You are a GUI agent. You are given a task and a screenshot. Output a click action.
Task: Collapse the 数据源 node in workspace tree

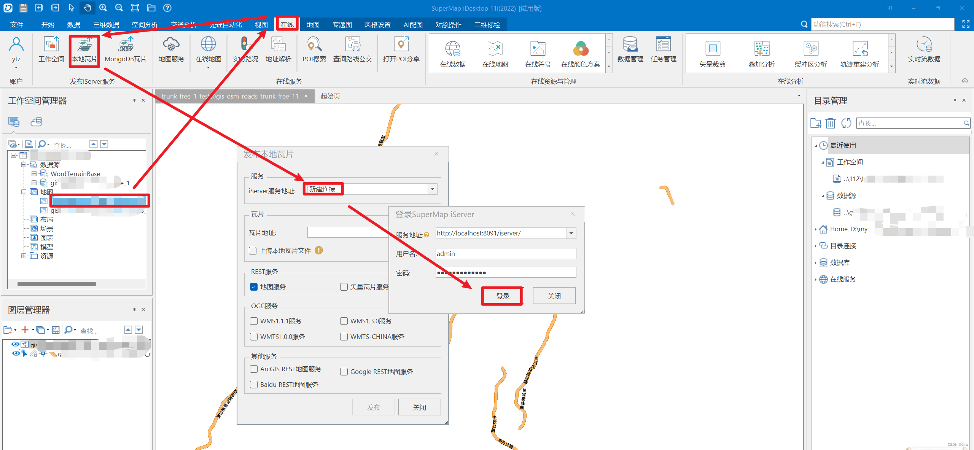tap(24, 165)
